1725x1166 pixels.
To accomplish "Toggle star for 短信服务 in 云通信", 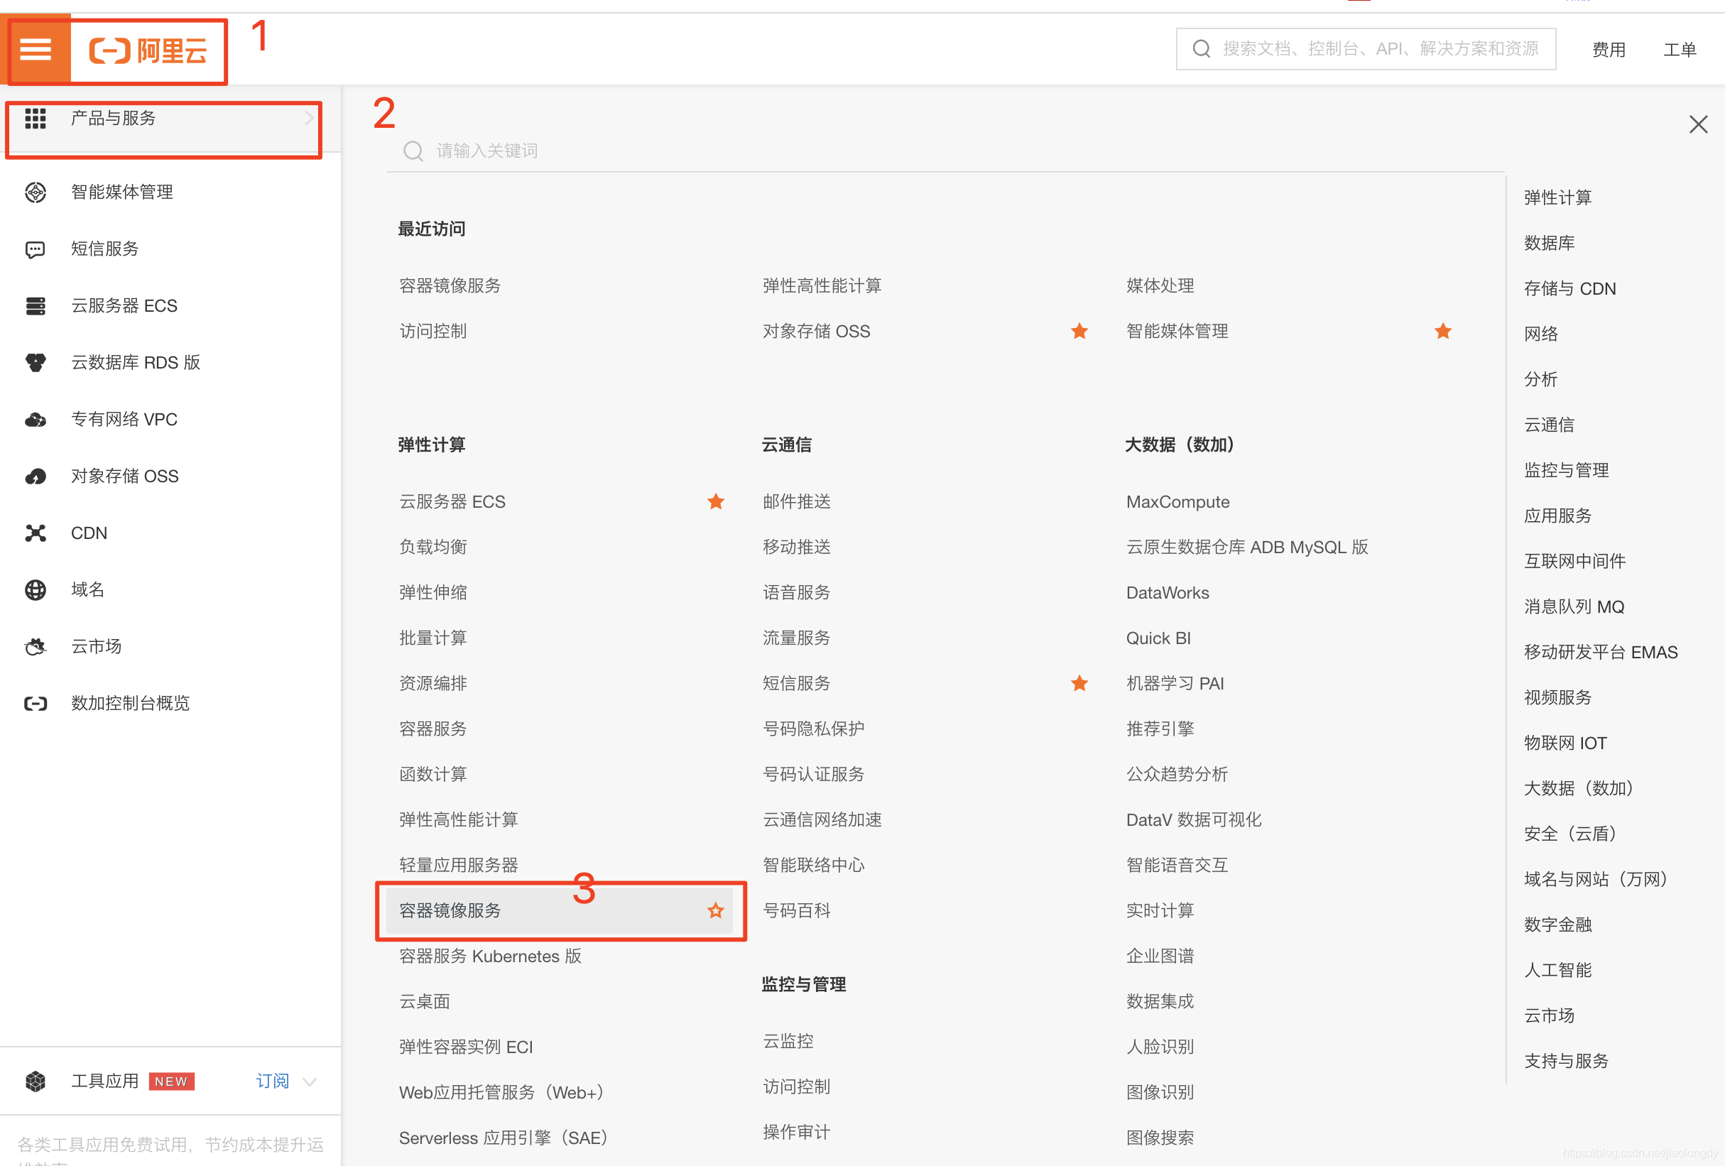I will 1079,684.
